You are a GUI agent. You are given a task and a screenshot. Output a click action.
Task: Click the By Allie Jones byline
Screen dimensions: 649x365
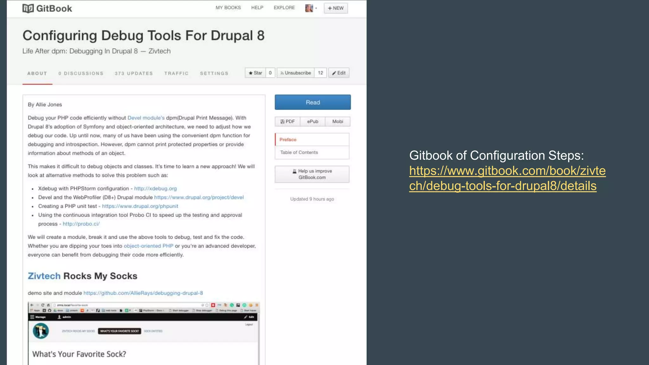45,105
